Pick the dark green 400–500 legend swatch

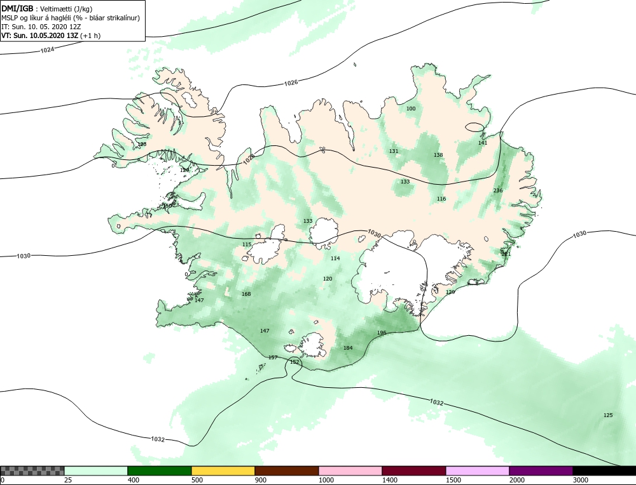pos(160,470)
